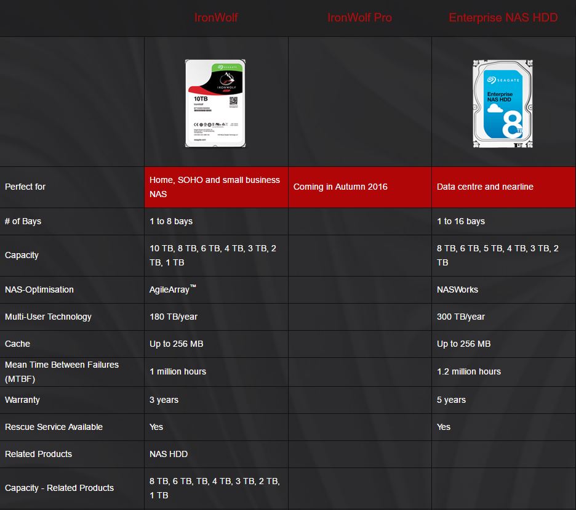Click the IronWolf column heading
This screenshot has height=510, width=576.
[x=216, y=18]
